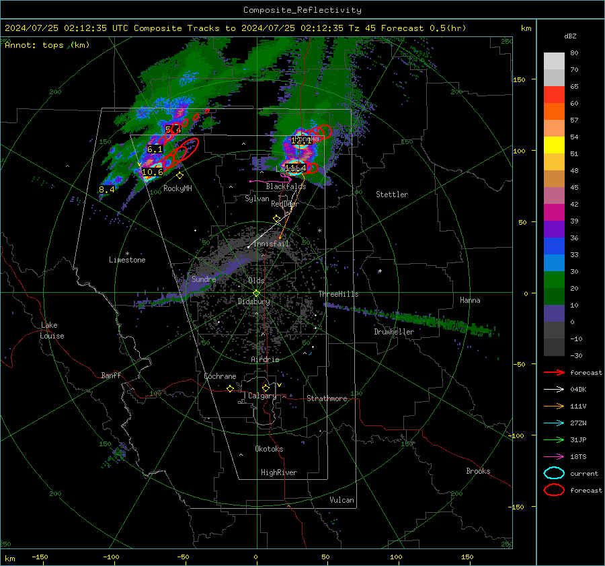Click the Strathmore label
The image size is (605, 566).
pos(327,398)
